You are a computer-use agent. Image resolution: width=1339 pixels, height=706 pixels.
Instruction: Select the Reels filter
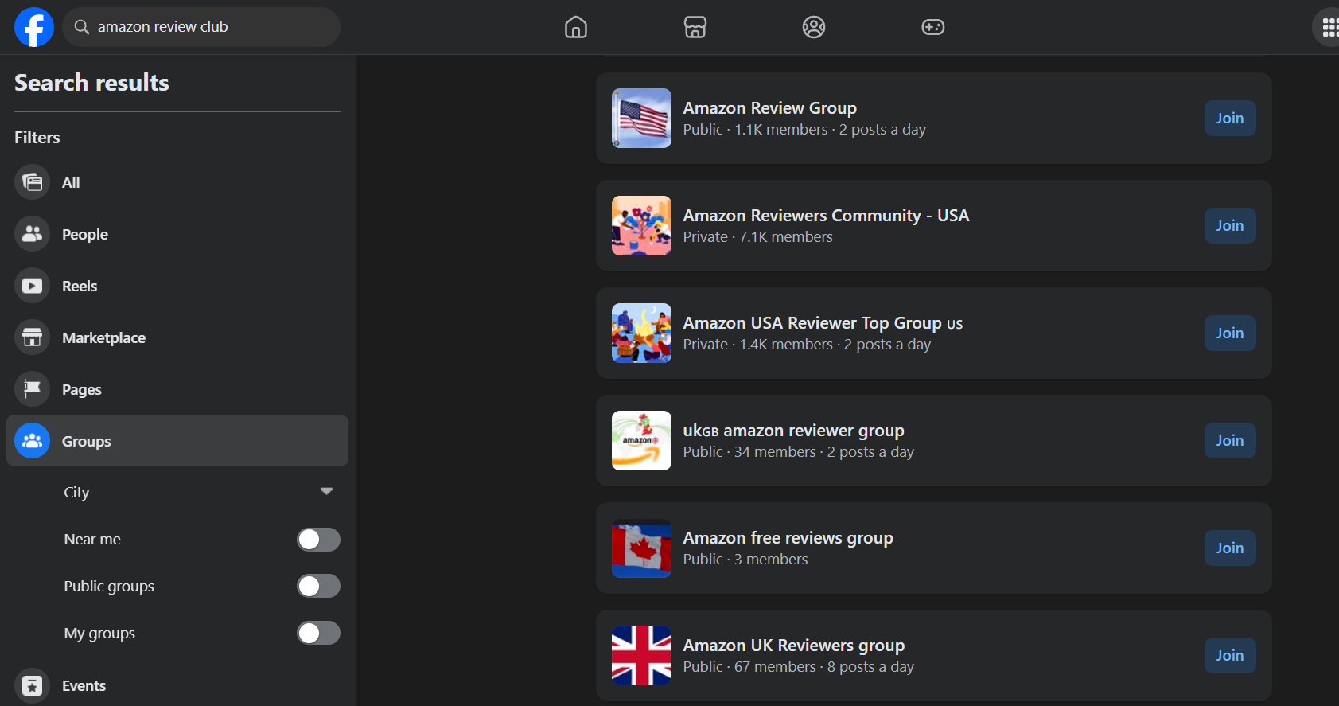80,286
